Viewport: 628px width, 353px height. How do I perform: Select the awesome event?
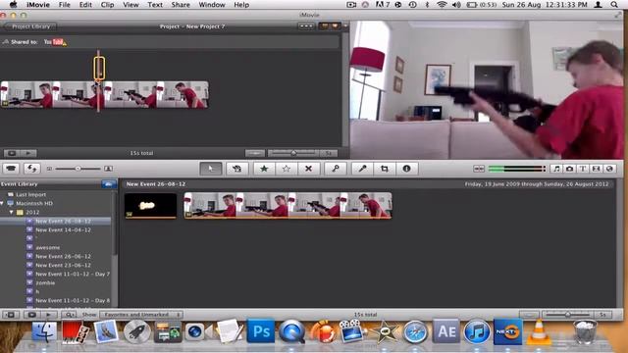48,247
